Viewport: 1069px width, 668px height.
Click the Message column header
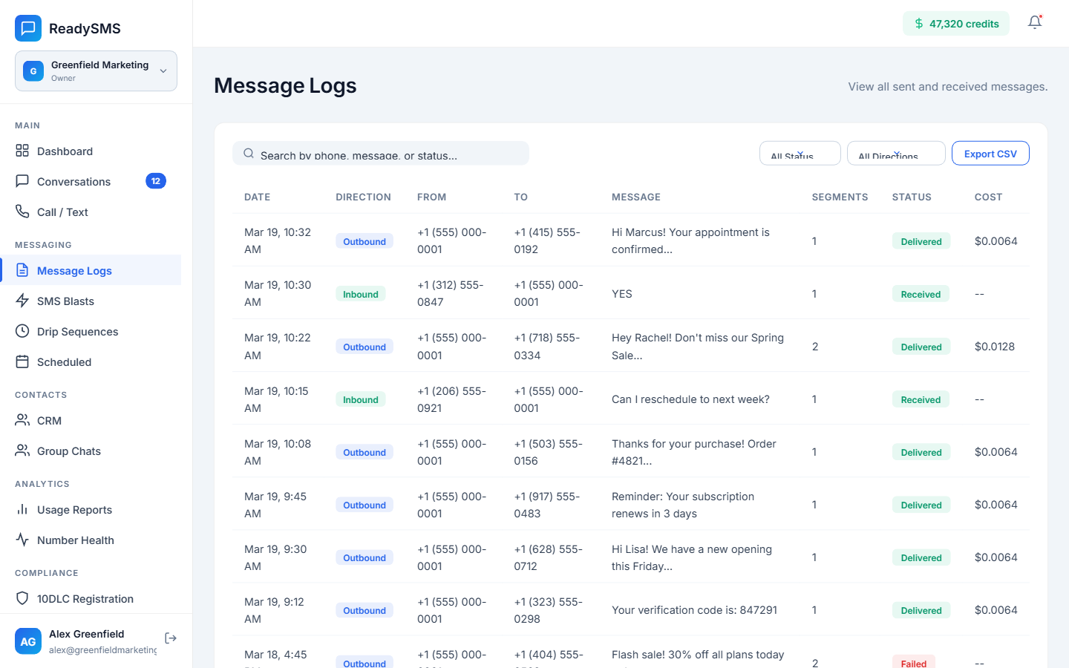pos(636,197)
